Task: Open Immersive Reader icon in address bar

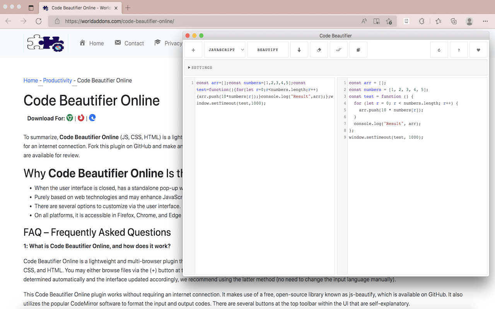Action: (376, 21)
